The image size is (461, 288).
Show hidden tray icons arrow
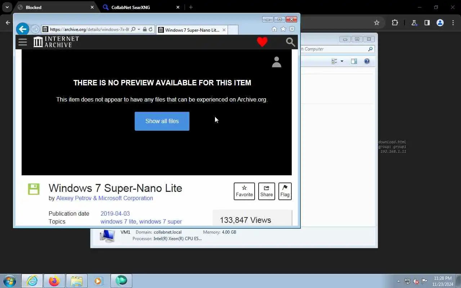pos(398,281)
